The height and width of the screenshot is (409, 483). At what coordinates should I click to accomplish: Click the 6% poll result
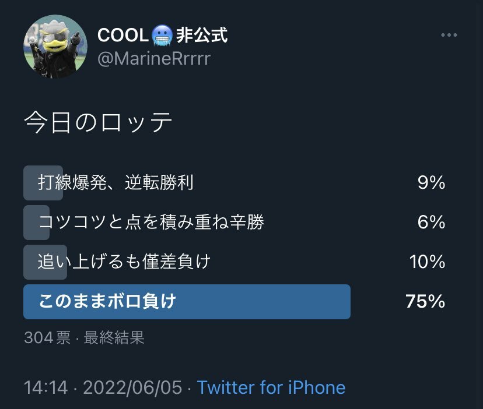coord(431,222)
